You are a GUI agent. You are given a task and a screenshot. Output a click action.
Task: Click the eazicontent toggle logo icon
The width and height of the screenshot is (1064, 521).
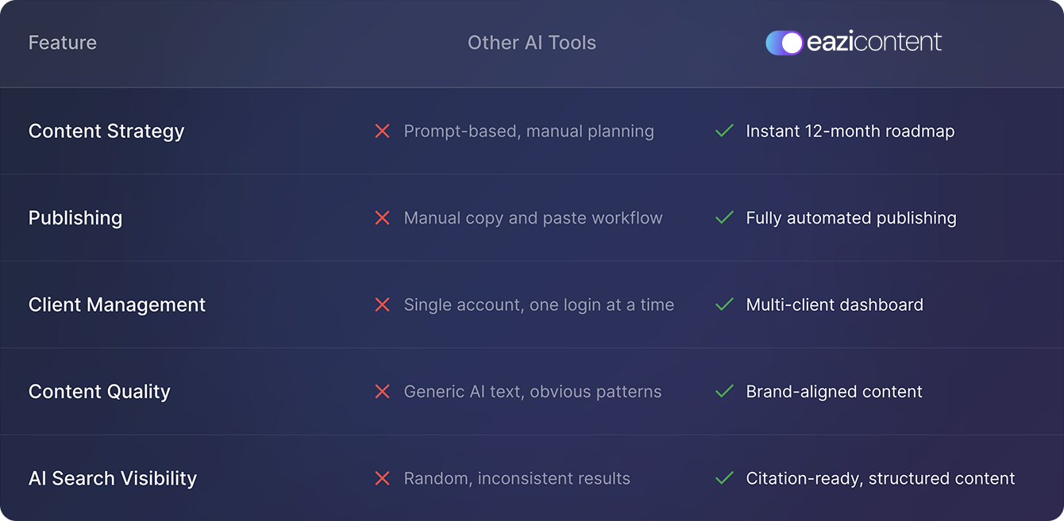784,43
